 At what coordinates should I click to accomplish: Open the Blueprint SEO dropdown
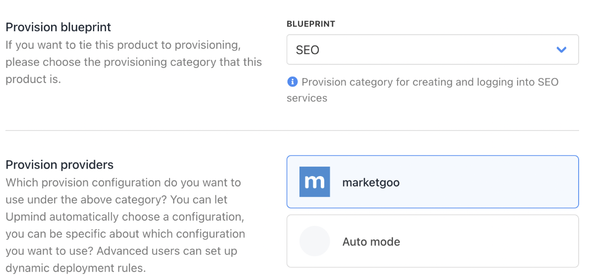point(432,49)
